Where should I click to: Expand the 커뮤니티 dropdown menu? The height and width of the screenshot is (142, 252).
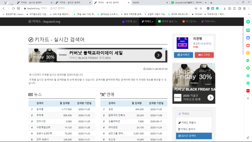coord(208,22)
